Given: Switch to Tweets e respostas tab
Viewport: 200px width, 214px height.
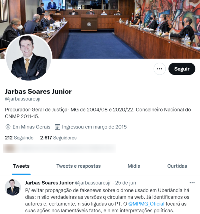Looking at the screenshot, I should pyautogui.click(x=79, y=166).
